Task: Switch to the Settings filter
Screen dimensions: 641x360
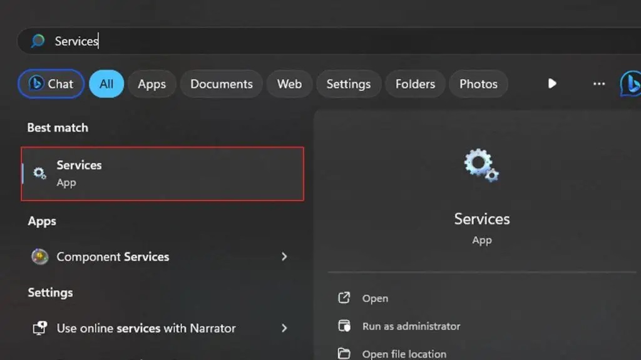Action: click(349, 84)
